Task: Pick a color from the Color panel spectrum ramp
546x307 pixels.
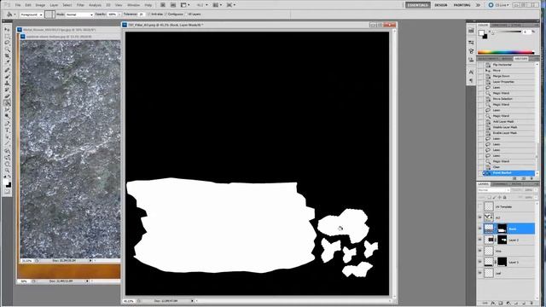Action: tap(506, 53)
